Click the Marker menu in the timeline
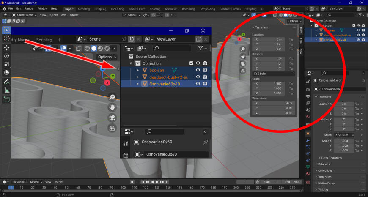This screenshot has height=197, width=368. pyautogui.click(x=59, y=182)
